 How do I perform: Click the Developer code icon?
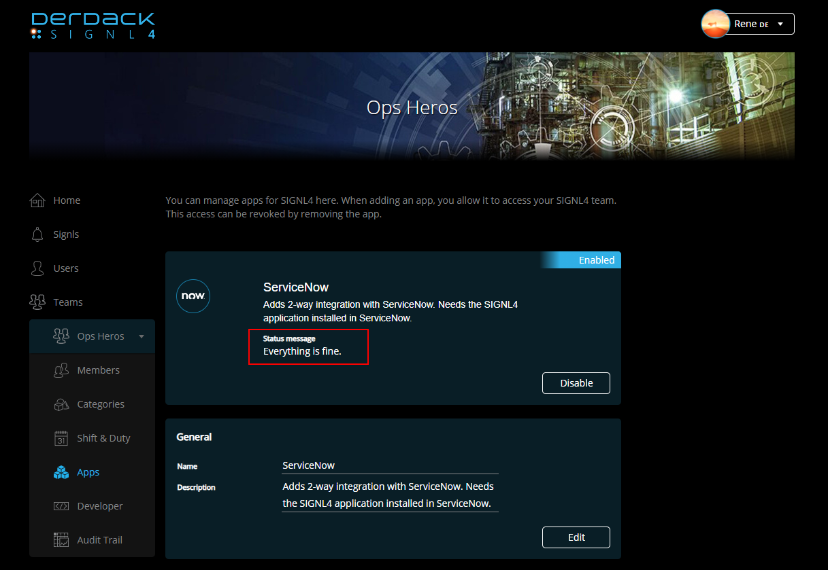[61, 506]
